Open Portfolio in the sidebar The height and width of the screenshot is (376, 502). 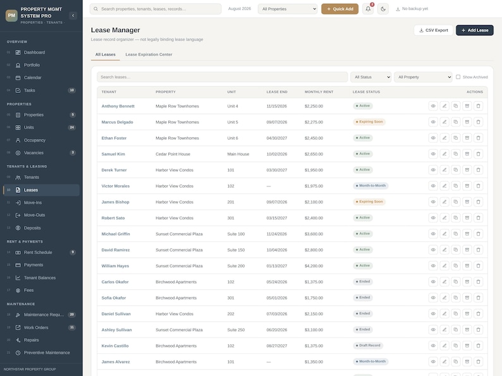click(41, 65)
